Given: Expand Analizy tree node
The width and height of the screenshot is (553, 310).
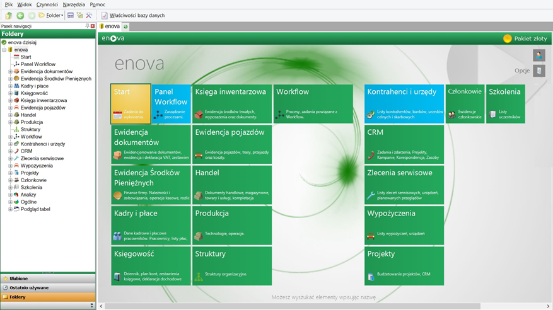Looking at the screenshot, I should pos(11,195).
